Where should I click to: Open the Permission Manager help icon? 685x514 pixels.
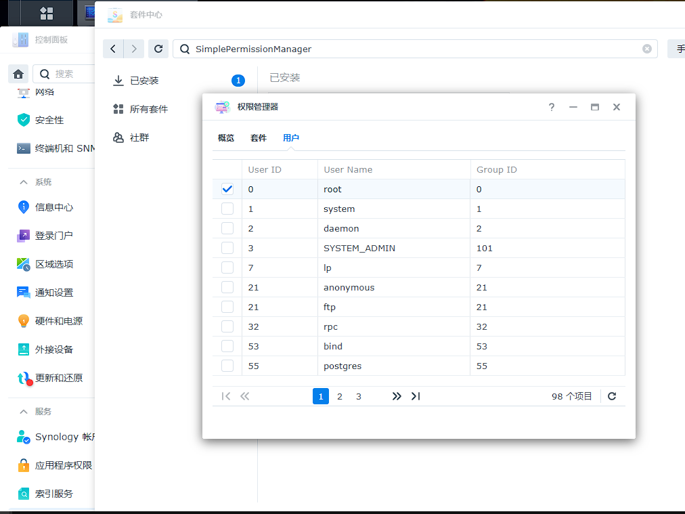[552, 107]
